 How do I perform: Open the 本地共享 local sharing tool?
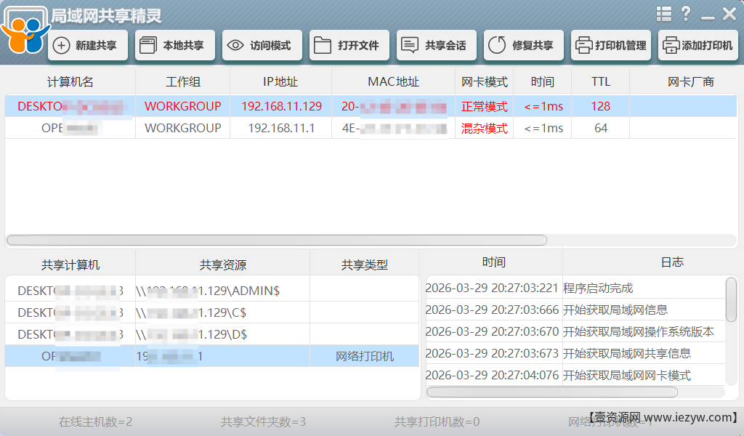[x=173, y=44]
